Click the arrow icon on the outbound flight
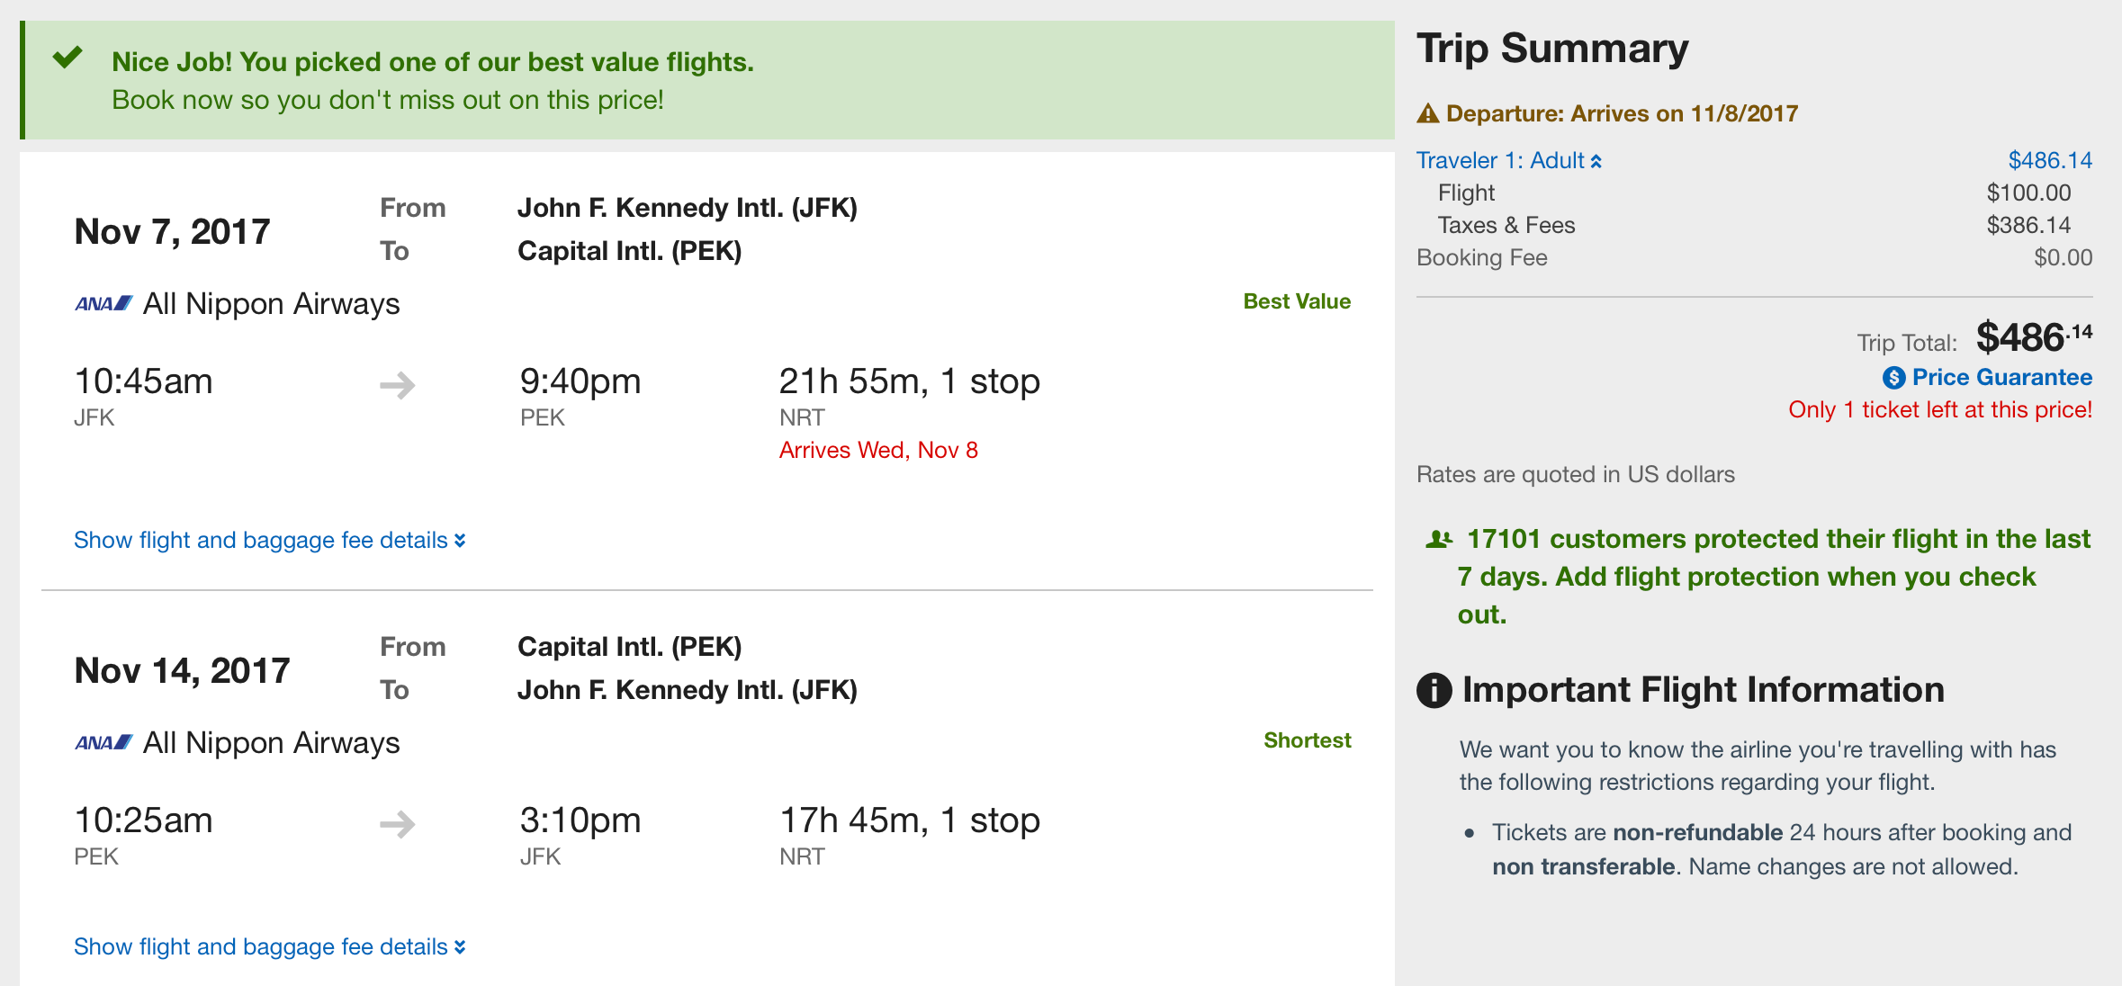The width and height of the screenshot is (2122, 986). coord(397,386)
